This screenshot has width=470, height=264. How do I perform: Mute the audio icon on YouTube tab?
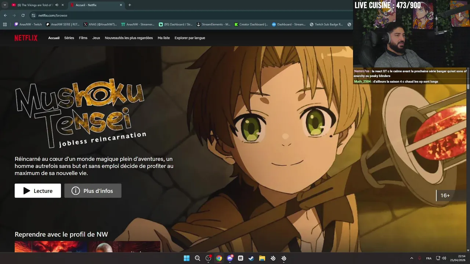(x=57, y=5)
